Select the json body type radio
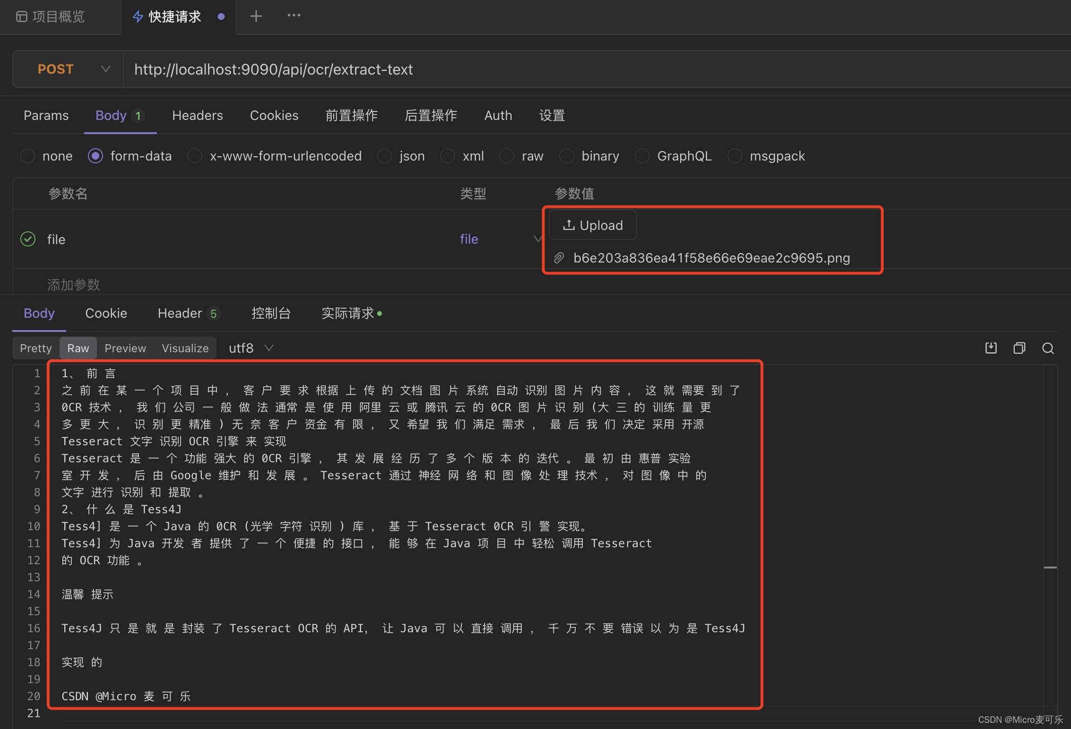The height and width of the screenshot is (729, 1071). coord(385,156)
